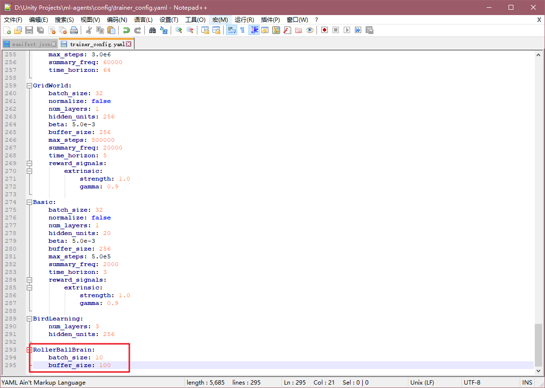Save the current recorded macro icon

point(369,30)
